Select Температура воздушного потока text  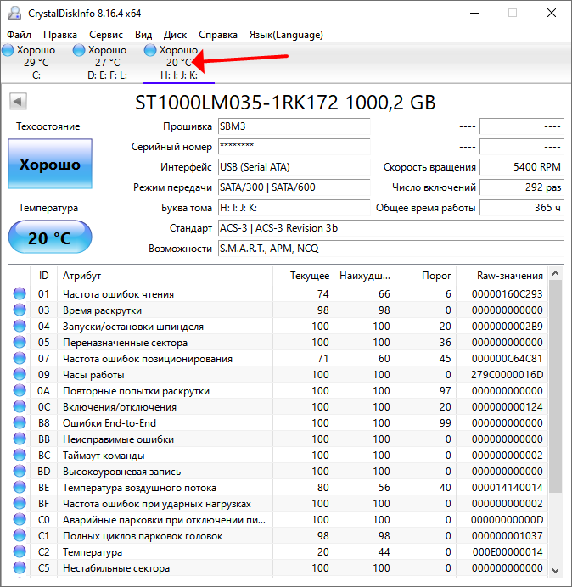click(139, 488)
